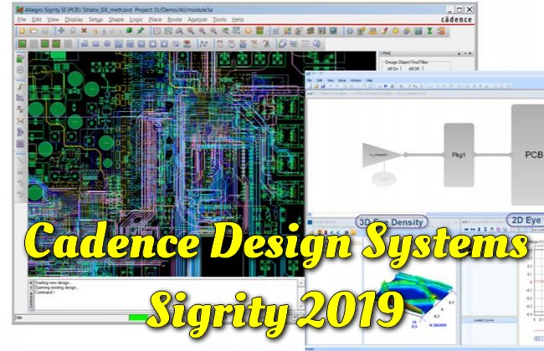
Task: Click the triangle icon in left vertical toolbar
Action: tap(20, 132)
